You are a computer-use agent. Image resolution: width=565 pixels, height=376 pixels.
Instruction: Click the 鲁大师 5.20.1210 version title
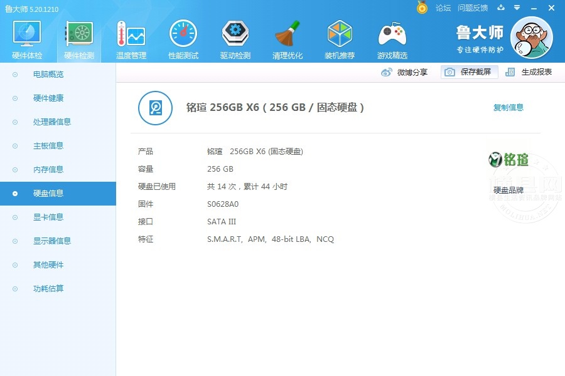[32, 9]
